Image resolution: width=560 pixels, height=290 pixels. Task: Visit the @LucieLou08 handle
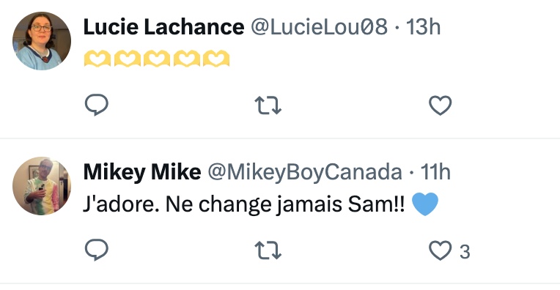319,27
